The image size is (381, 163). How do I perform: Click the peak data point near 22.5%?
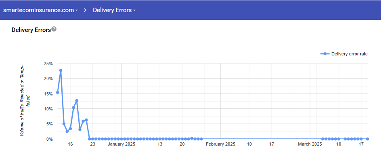61,70
